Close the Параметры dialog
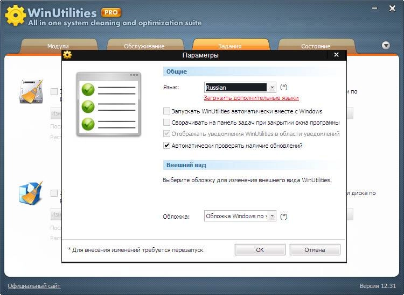 tap(336, 54)
